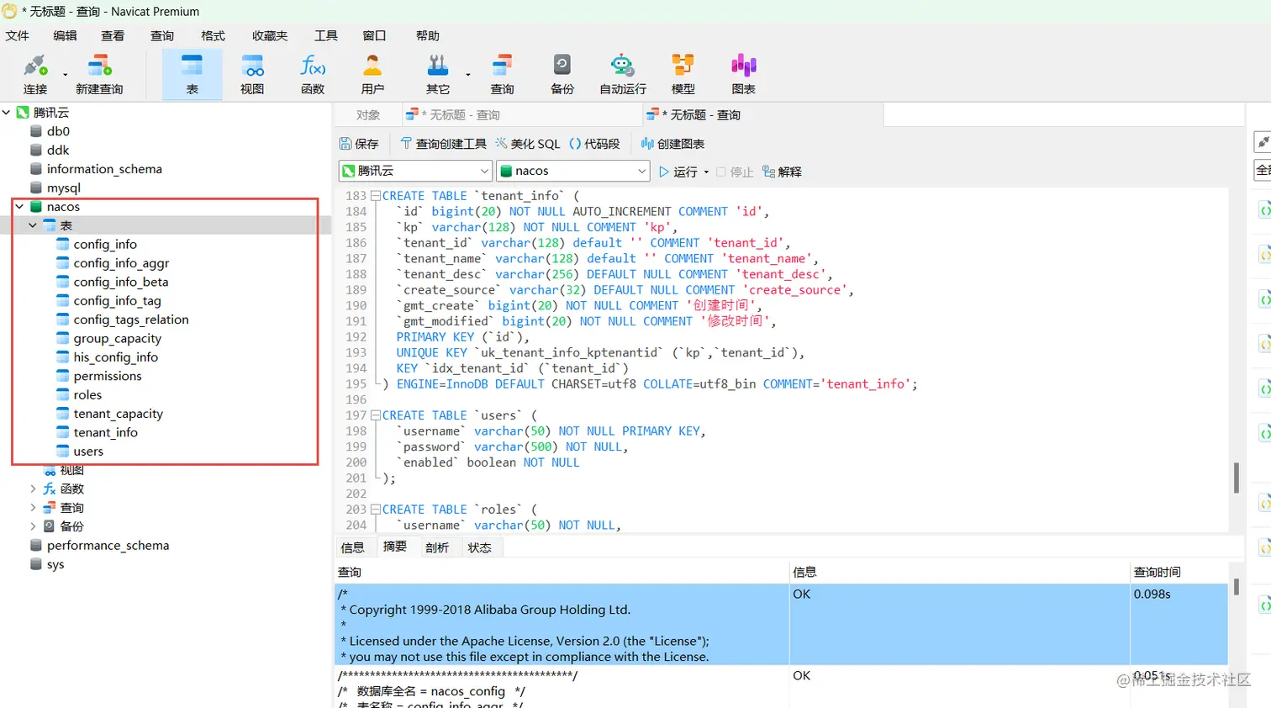Select the his_config_info table
This screenshot has width=1271, height=708.
point(115,357)
